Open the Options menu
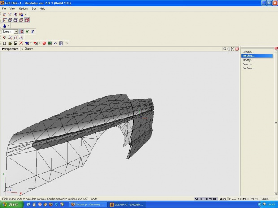 tap(23, 8)
